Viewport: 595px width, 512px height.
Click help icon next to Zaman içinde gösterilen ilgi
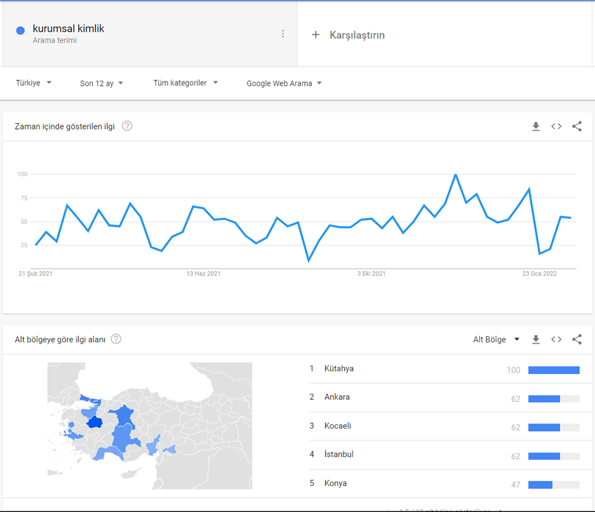(127, 126)
